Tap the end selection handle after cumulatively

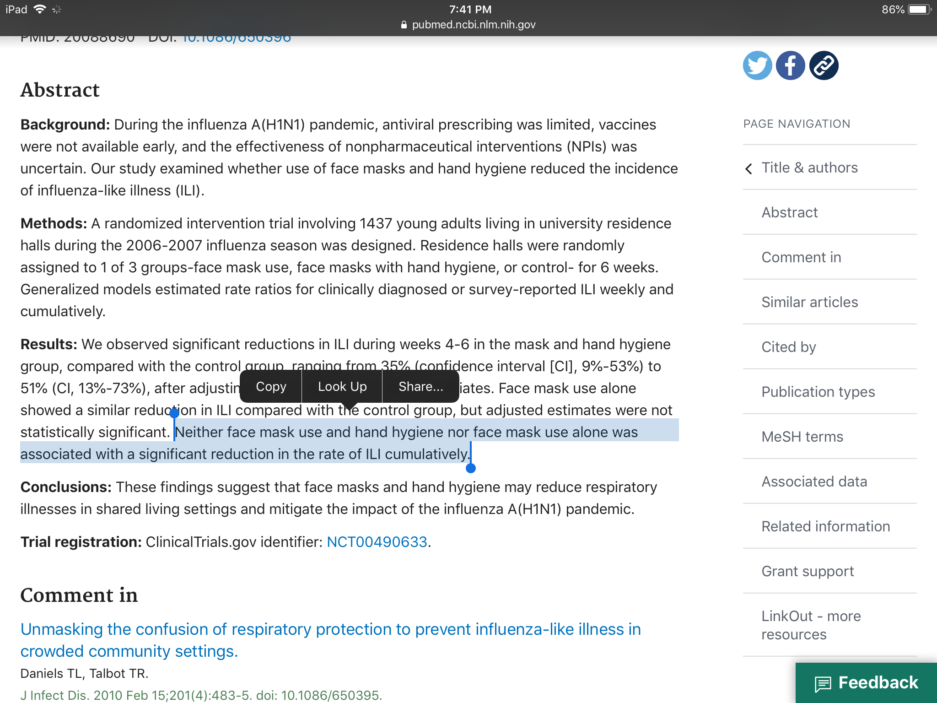point(470,468)
